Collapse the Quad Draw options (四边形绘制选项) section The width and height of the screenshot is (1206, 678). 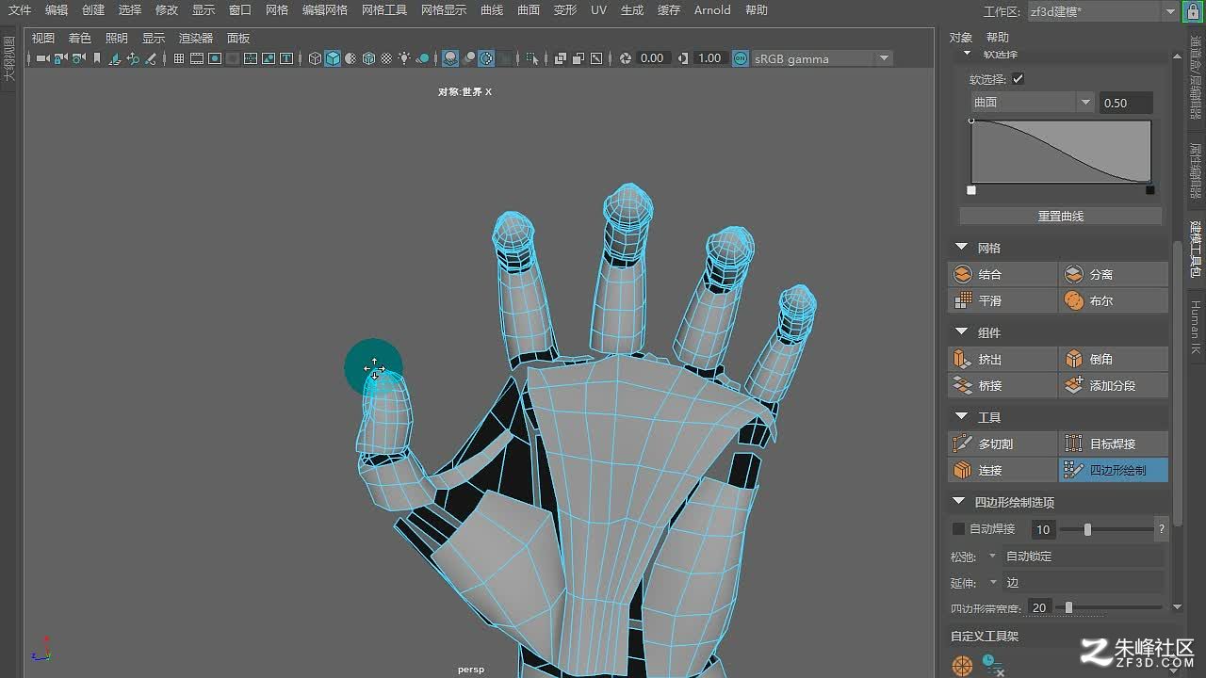click(x=959, y=502)
